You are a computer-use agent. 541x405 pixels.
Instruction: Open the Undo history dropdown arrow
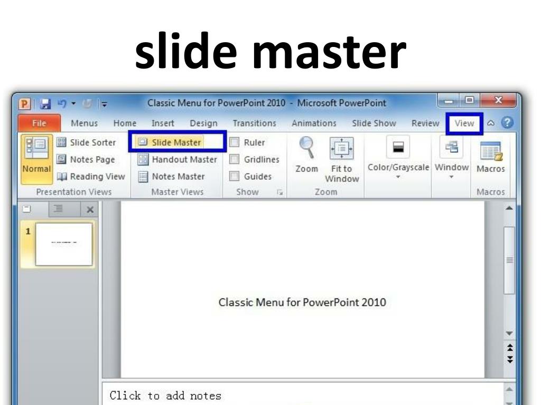click(x=73, y=103)
